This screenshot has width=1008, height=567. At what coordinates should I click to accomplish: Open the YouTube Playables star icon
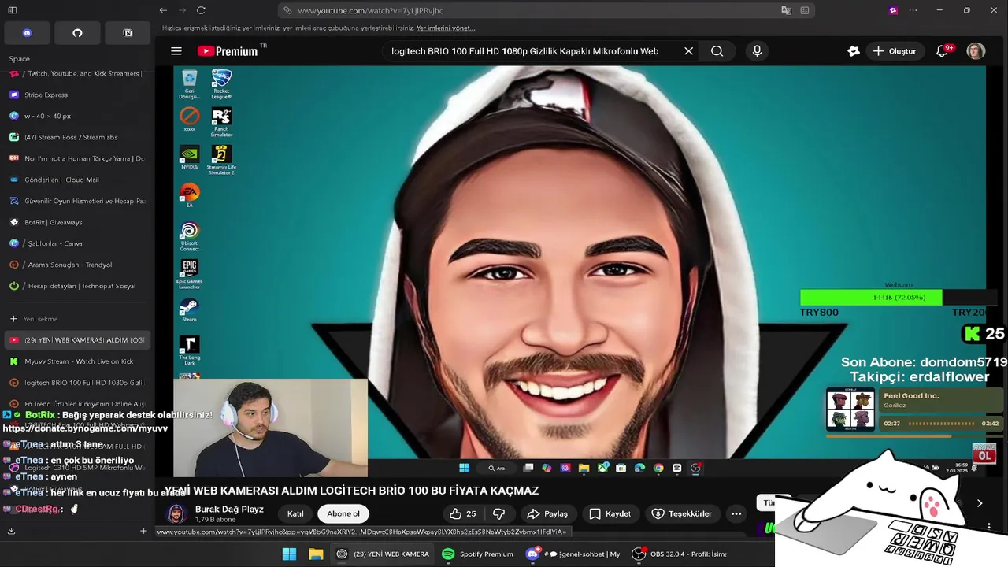coord(854,51)
